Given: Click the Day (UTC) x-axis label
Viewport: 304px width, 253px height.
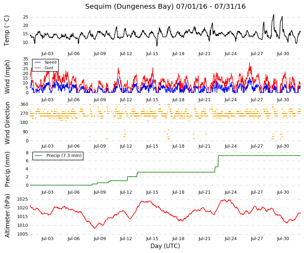Looking at the screenshot, I should click(165, 246).
